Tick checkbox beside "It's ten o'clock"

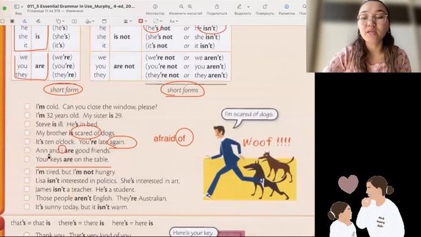[27, 142]
